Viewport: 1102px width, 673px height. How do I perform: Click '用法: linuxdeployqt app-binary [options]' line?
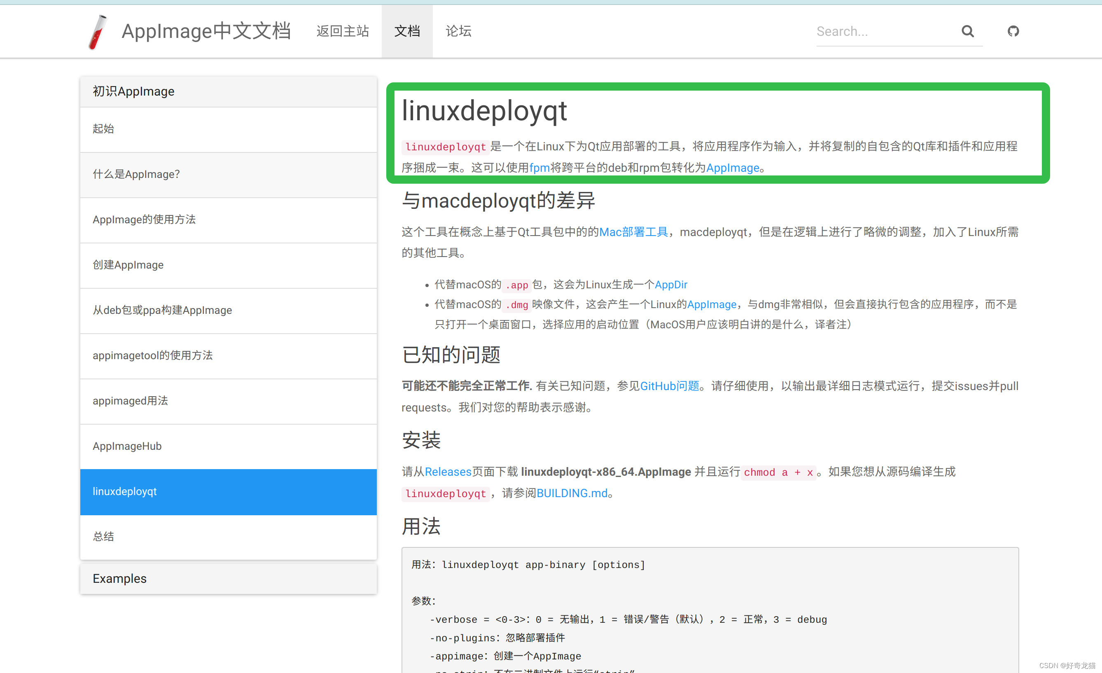pyautogui.click(x=528, y=565)
